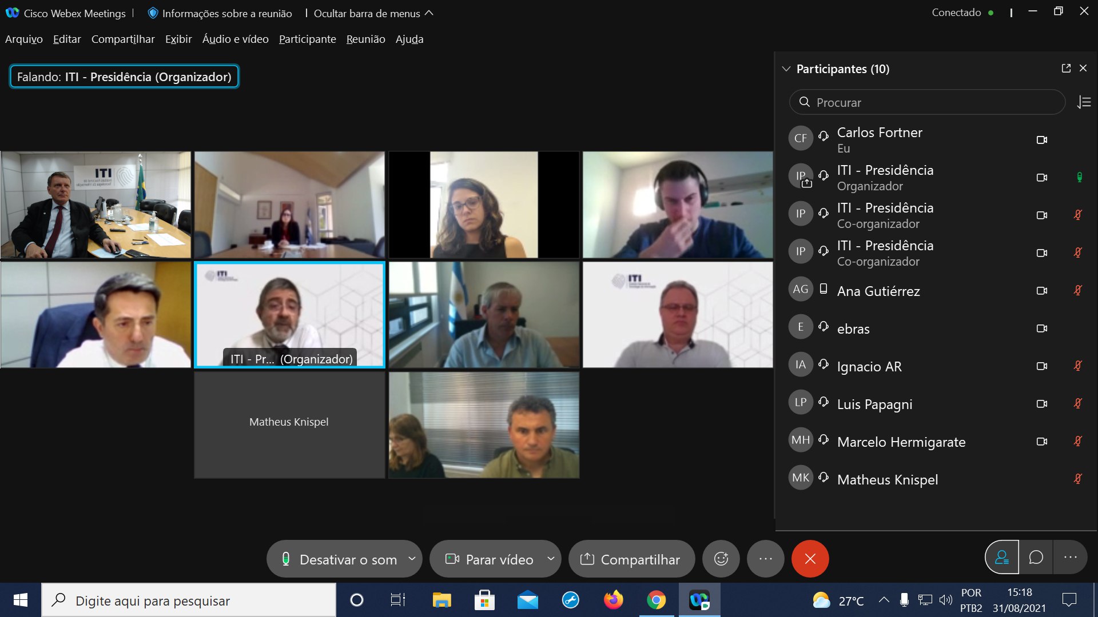The width and height of the screenshot is (1098, 617).
Task: Open more options ellipsis next to reactions
Action: click(765, 559)
